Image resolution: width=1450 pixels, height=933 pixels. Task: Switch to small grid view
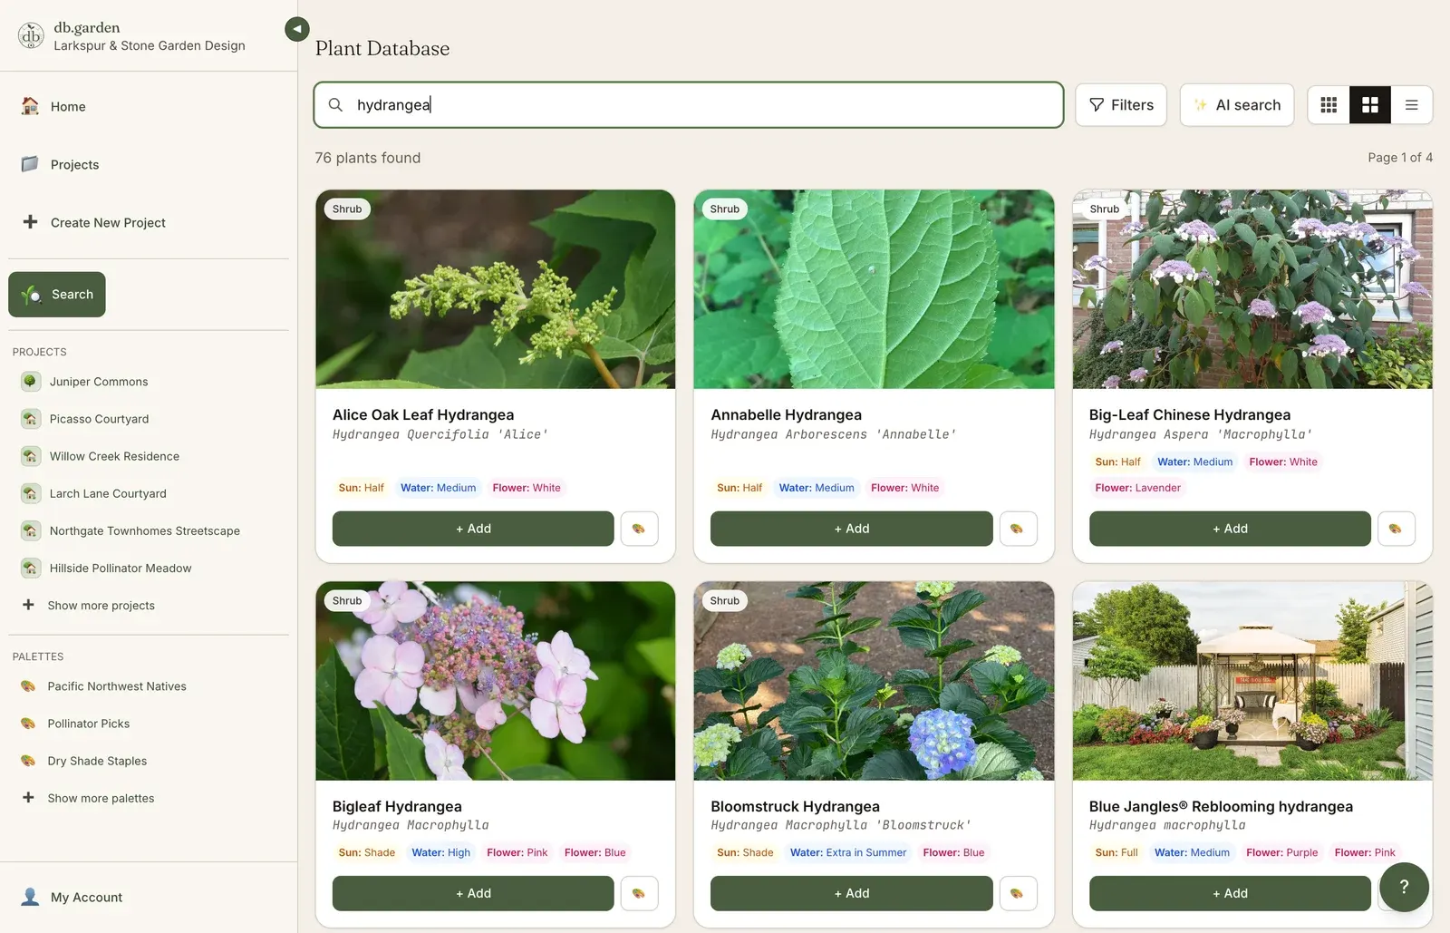(x=1329, y=105)
